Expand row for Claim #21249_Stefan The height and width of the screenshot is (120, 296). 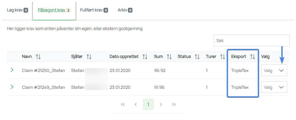(12, 87)
